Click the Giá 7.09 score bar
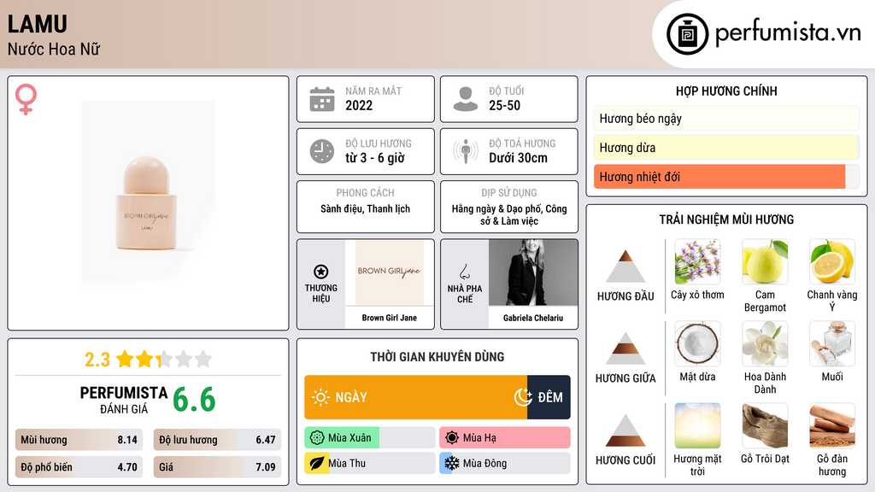The width and height of the screenshot is (875, 492). pyautogui.click(x=217, y=467)
